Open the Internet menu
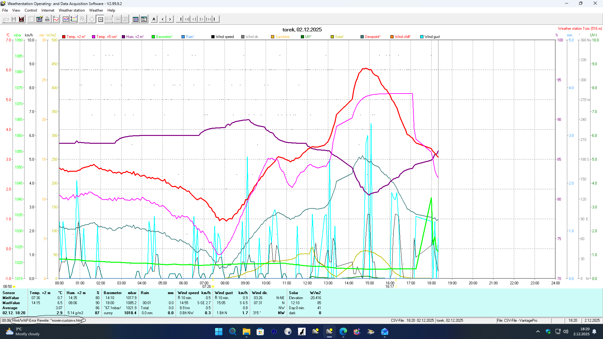 click(48, 10)
